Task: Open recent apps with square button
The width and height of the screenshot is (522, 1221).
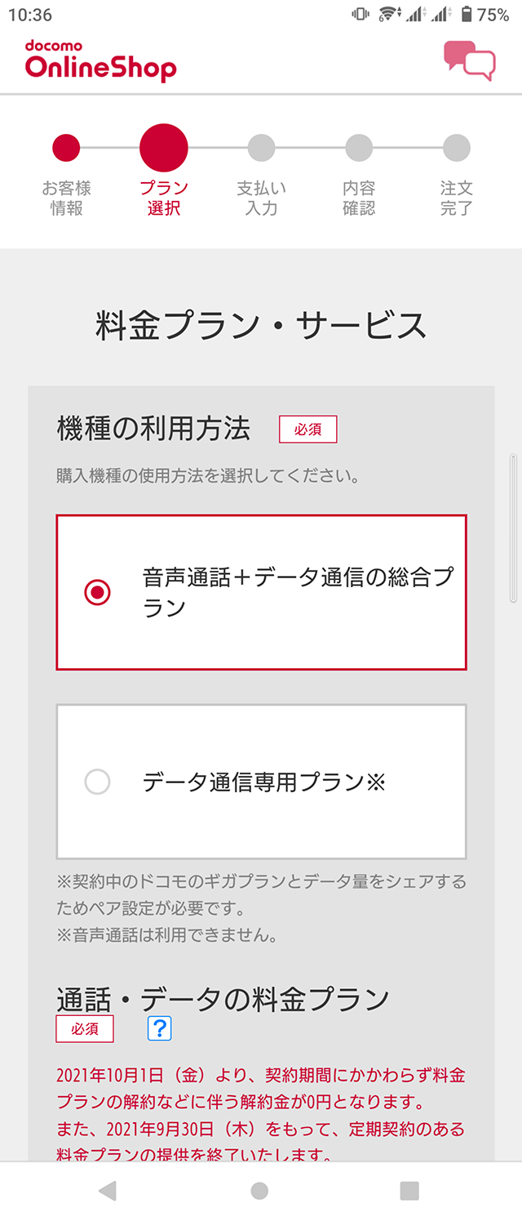Action: click(409, 1190)
